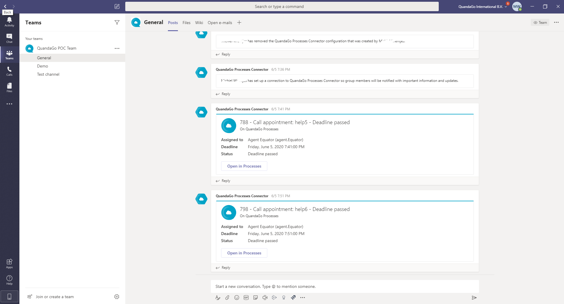Show more messaging extensions ellipsis
The image size is (564, 304).
303,298
